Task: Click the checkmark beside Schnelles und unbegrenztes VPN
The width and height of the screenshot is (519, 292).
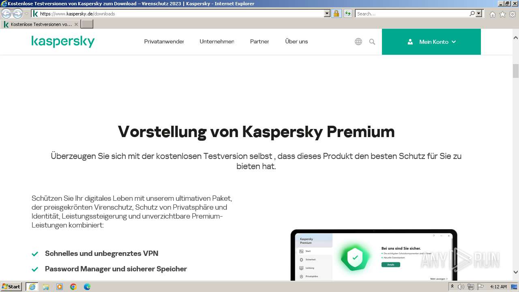Action: click(35, 254)
